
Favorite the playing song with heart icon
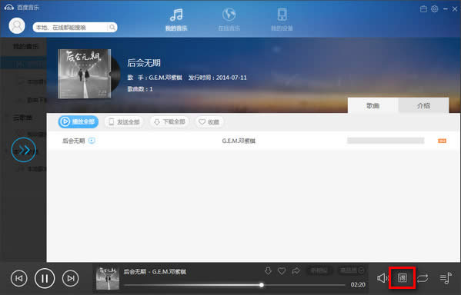coord(282,270)
